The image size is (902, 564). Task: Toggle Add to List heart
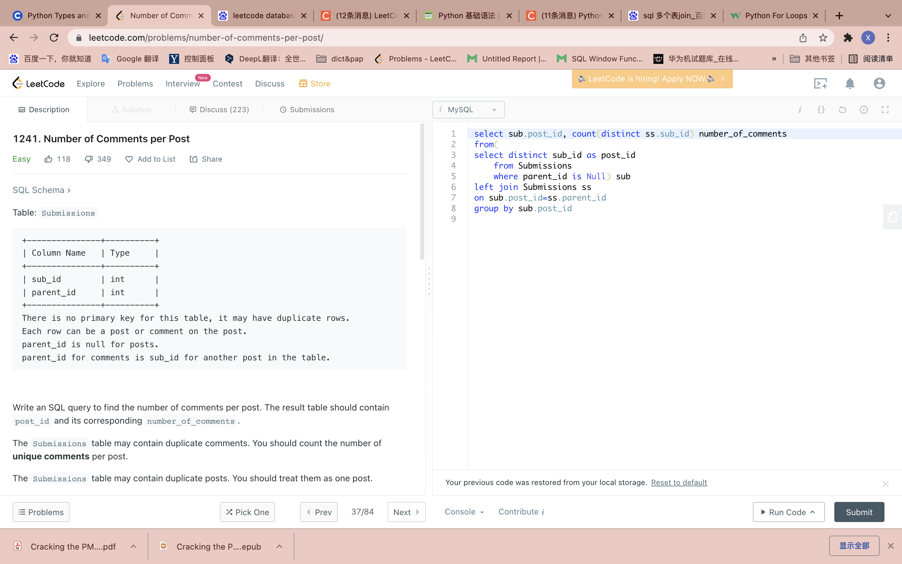pos(129,159)
